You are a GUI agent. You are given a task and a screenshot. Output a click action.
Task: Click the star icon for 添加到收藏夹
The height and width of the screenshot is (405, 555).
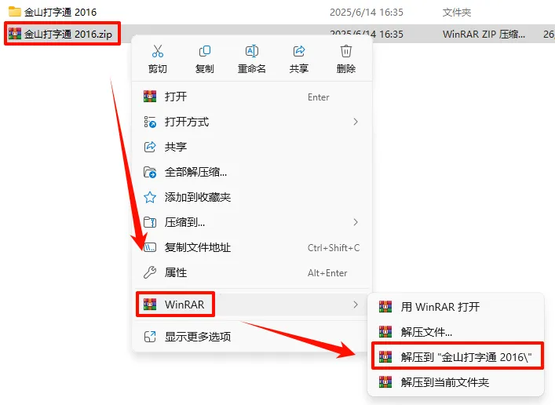point(150,197)
